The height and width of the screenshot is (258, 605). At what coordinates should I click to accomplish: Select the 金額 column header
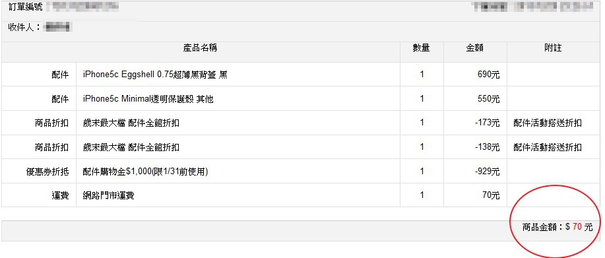click(x=474, y=48)
